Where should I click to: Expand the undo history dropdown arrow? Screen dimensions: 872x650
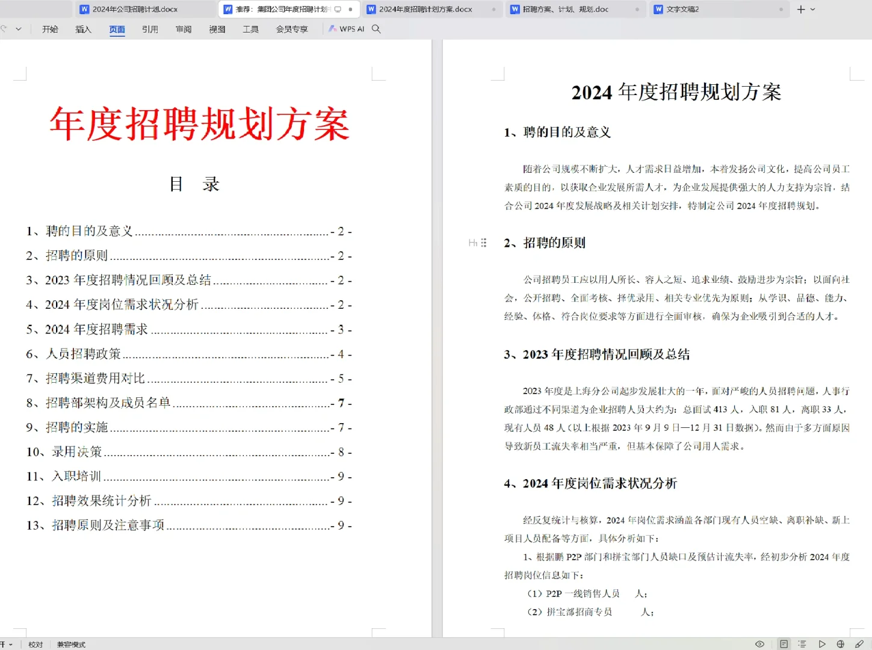click(19, 29)
